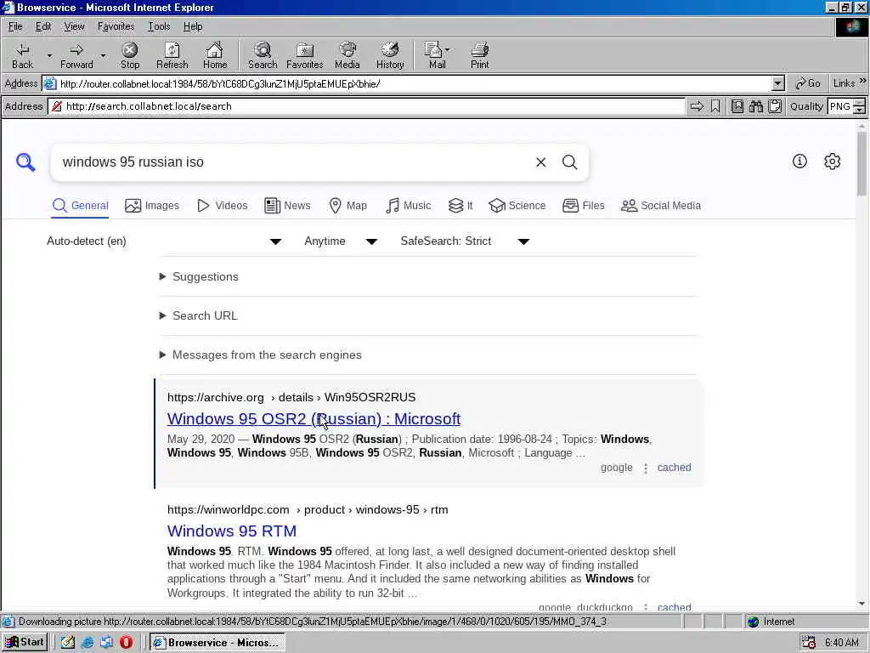Image resolution: width=870 pixels, height=653 pixels.
Task: Open the Windows 95 RTM result link
Action: [232, 531]
